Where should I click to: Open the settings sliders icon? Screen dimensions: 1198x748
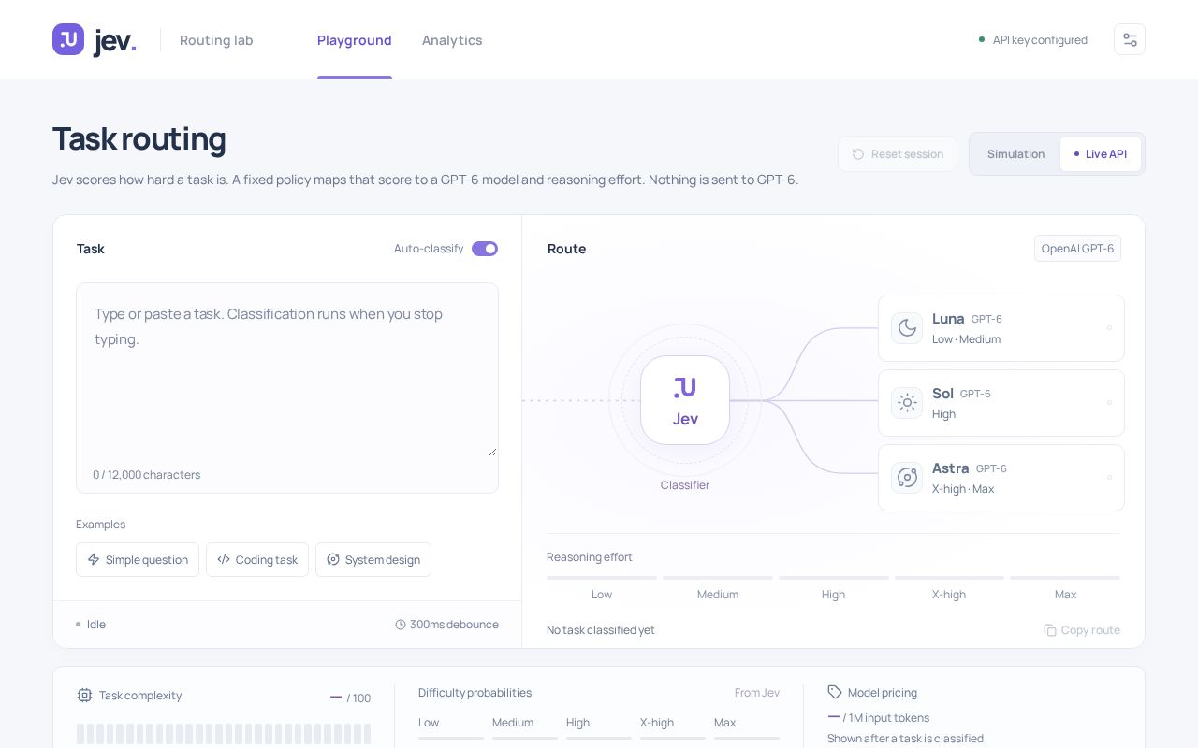[1130, 39]
